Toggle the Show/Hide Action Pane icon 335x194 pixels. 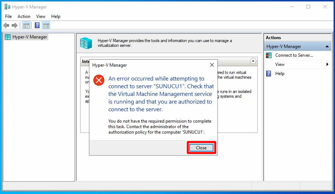(x=46, y=26)
